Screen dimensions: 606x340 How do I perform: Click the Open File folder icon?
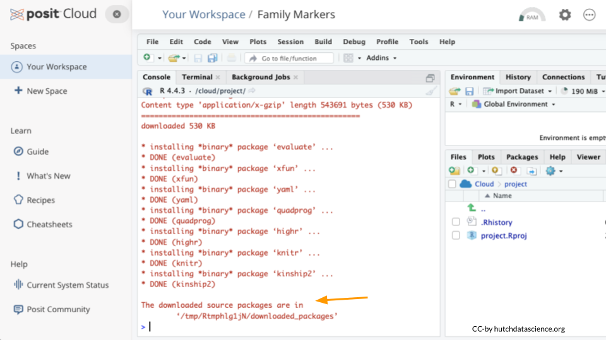174,58
